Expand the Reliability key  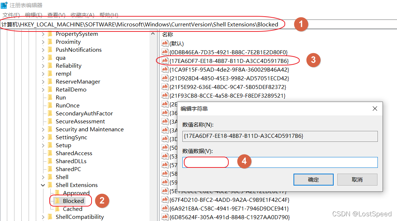[43, 66]
